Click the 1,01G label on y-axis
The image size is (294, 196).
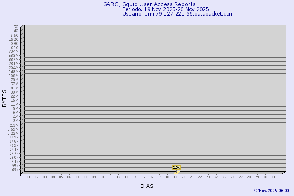coord(13,47)
